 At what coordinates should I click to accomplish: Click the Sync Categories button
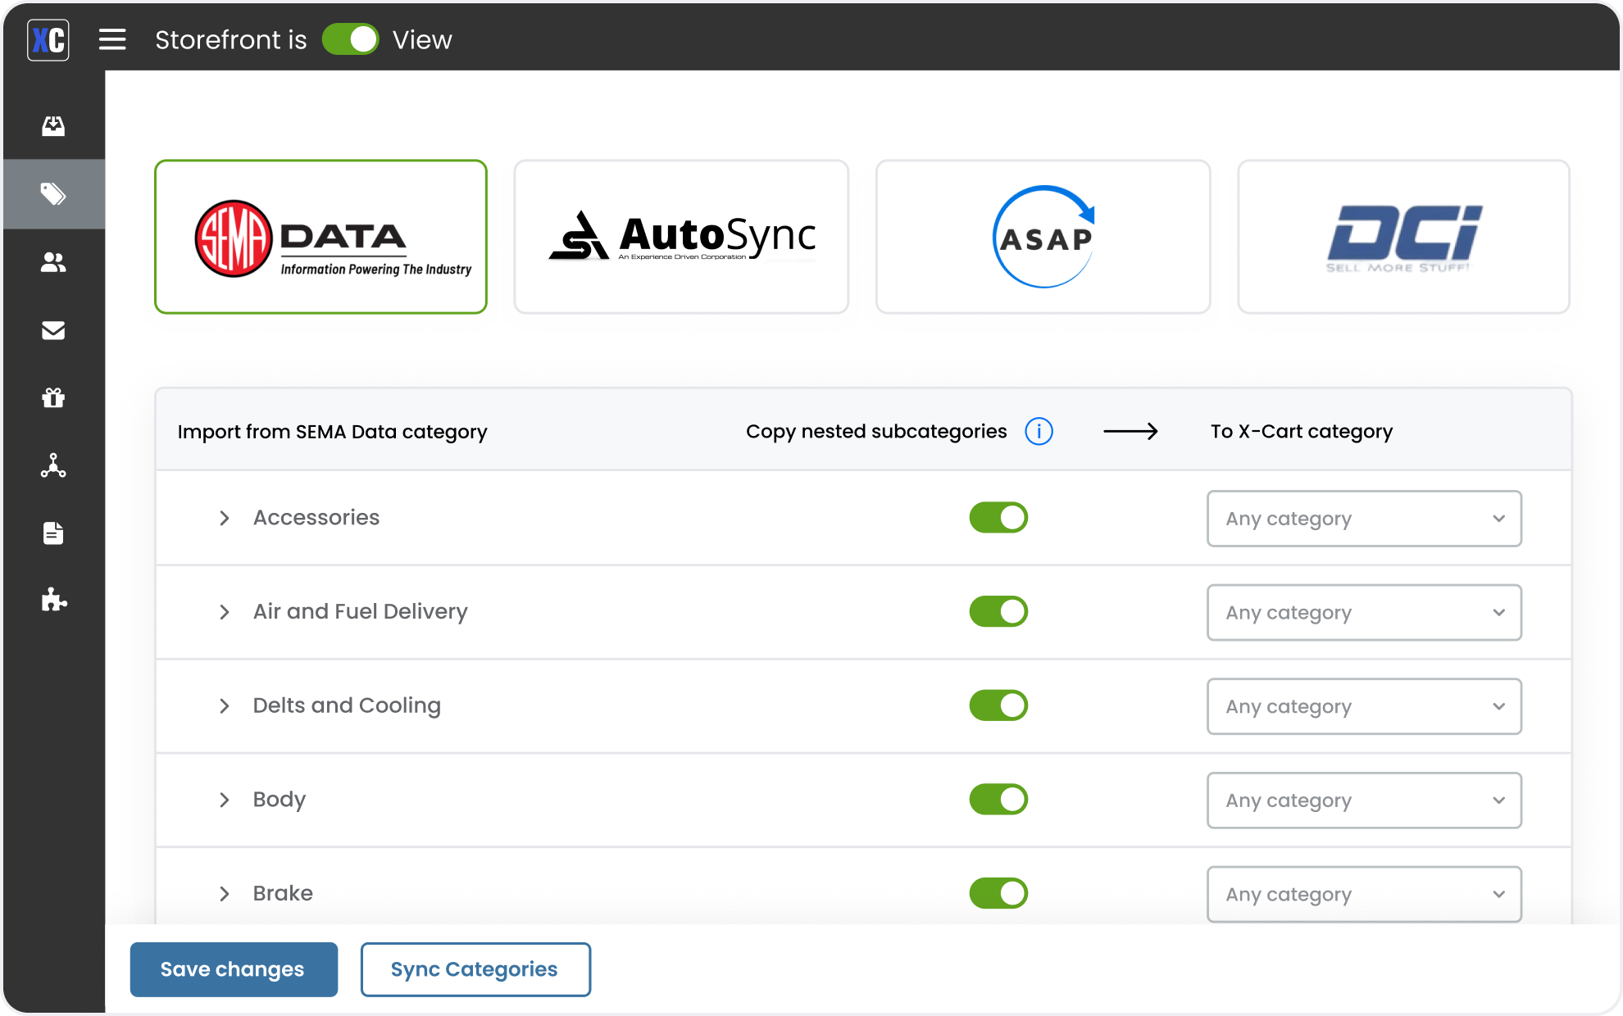475,969
